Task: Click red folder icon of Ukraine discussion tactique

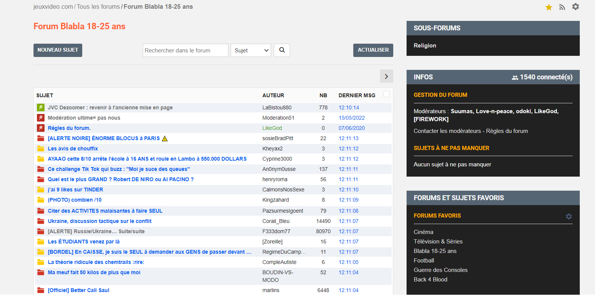Action: pyautogui.click(x=41, y=221)
